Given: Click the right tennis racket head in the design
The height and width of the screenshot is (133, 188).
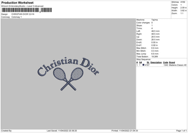Looking at the screenshot, I should tap(77, 74).
